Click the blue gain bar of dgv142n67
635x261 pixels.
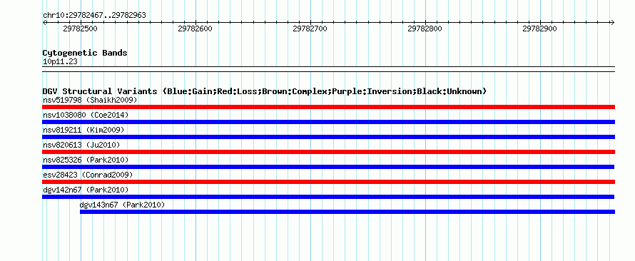328,197
